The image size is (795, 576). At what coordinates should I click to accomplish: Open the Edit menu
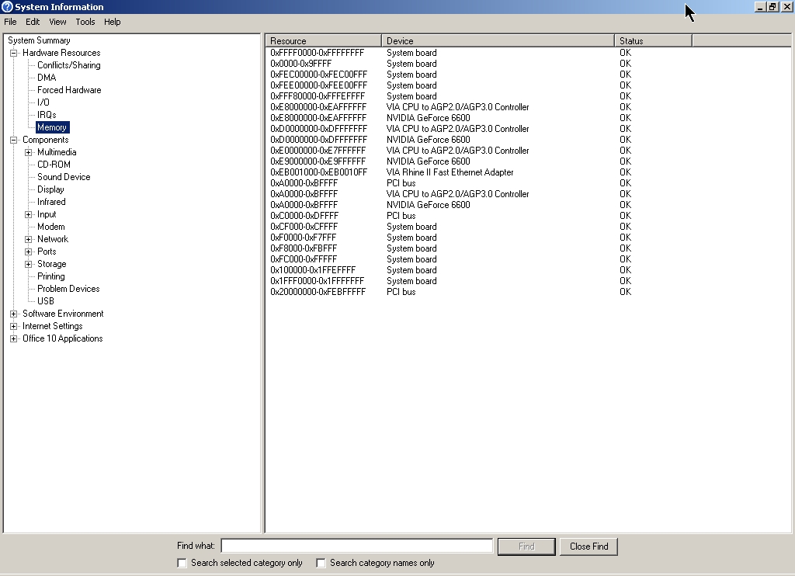pos(33,22)
